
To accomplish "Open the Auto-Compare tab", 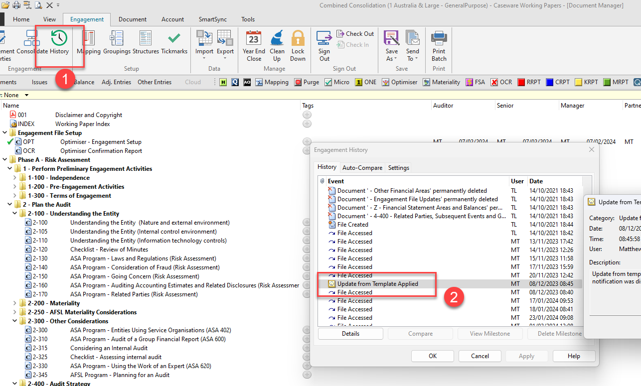I will pos(362,168).
